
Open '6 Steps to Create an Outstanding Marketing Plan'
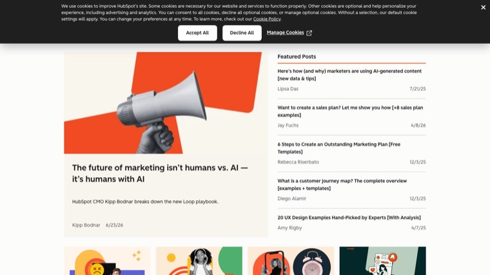338,148
